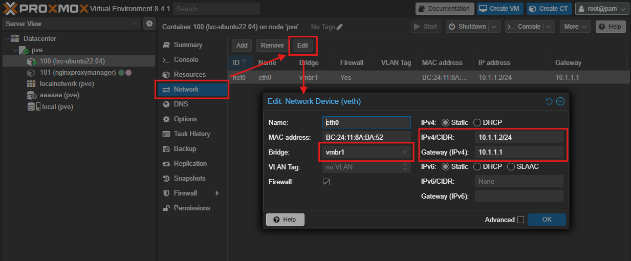Image resolution: width=631 pixels, height=261 pixels.
Task: Reset the Edit Network Device form
Action: coord(549,101)
